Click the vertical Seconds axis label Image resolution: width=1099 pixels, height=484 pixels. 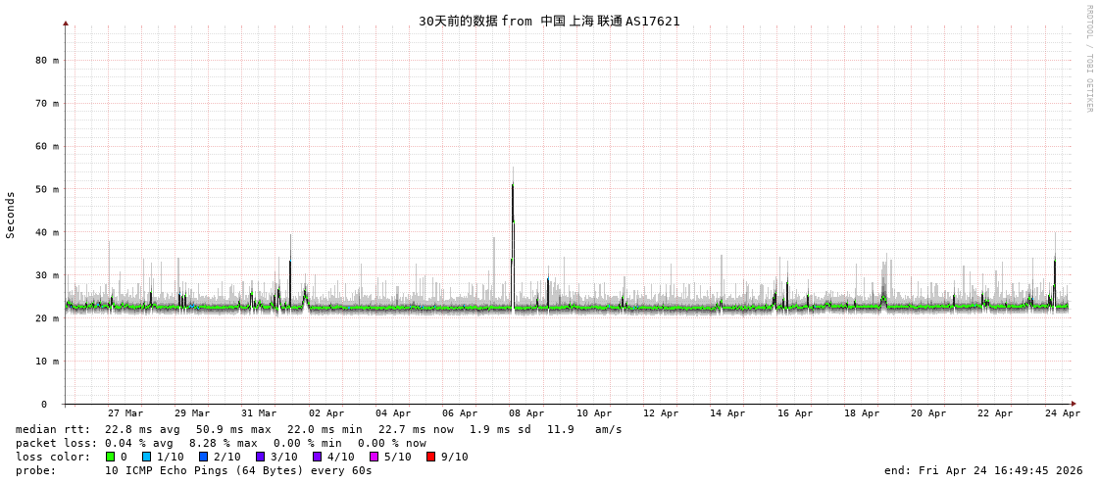tap(11, 215)
